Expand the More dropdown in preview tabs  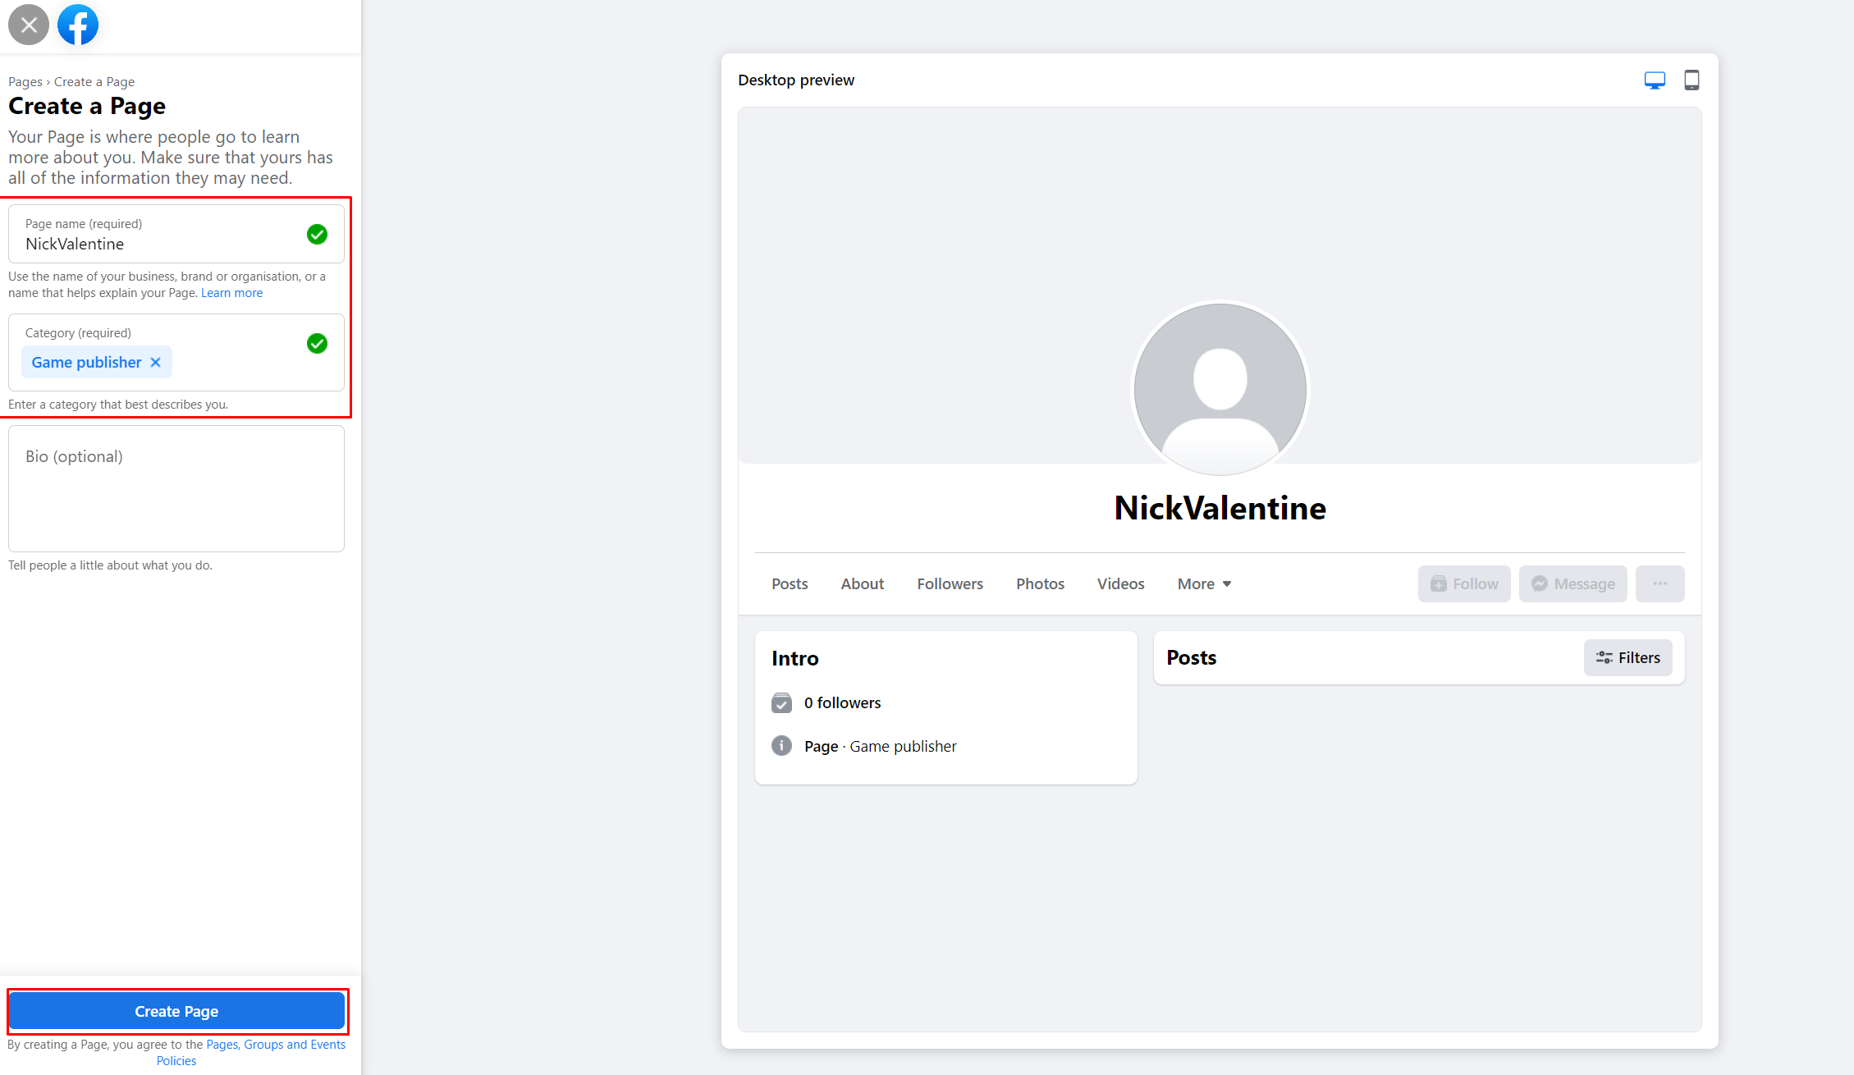(1204, 583)
